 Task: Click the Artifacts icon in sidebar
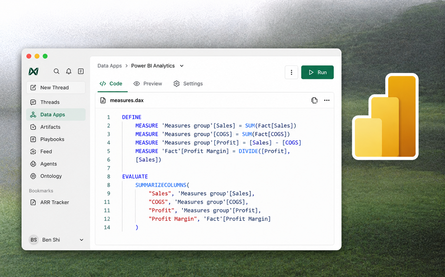33,127
